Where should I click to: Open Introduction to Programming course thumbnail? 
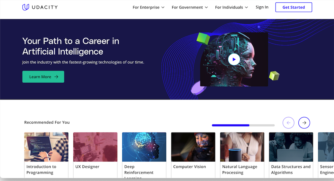[x=46, y=147]
